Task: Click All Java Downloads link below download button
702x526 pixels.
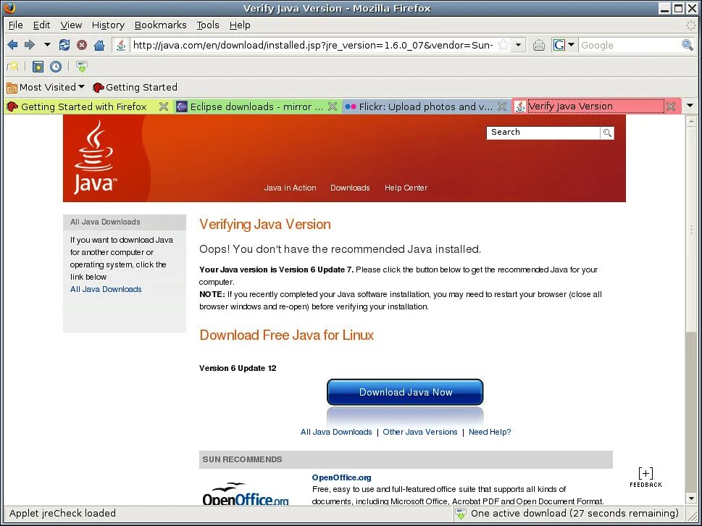Action: click(x=336, y=432)
